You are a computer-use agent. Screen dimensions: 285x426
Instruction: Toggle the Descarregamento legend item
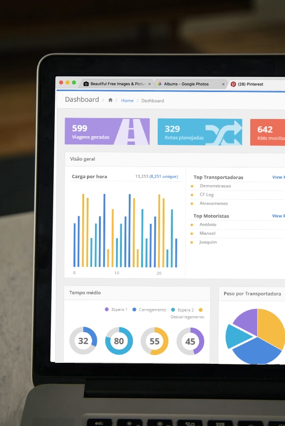[x=188, y=313]
